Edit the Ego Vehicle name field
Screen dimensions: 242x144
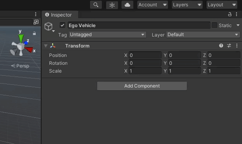pos(139,25)
